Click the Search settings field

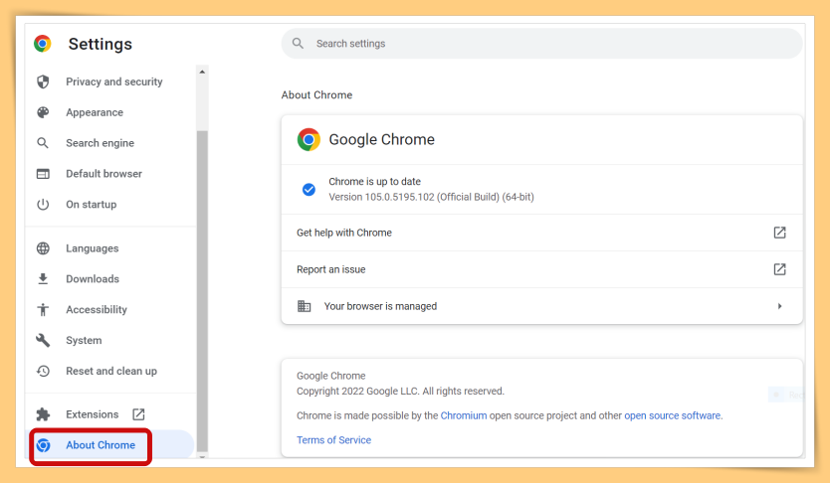coord(541,44)
